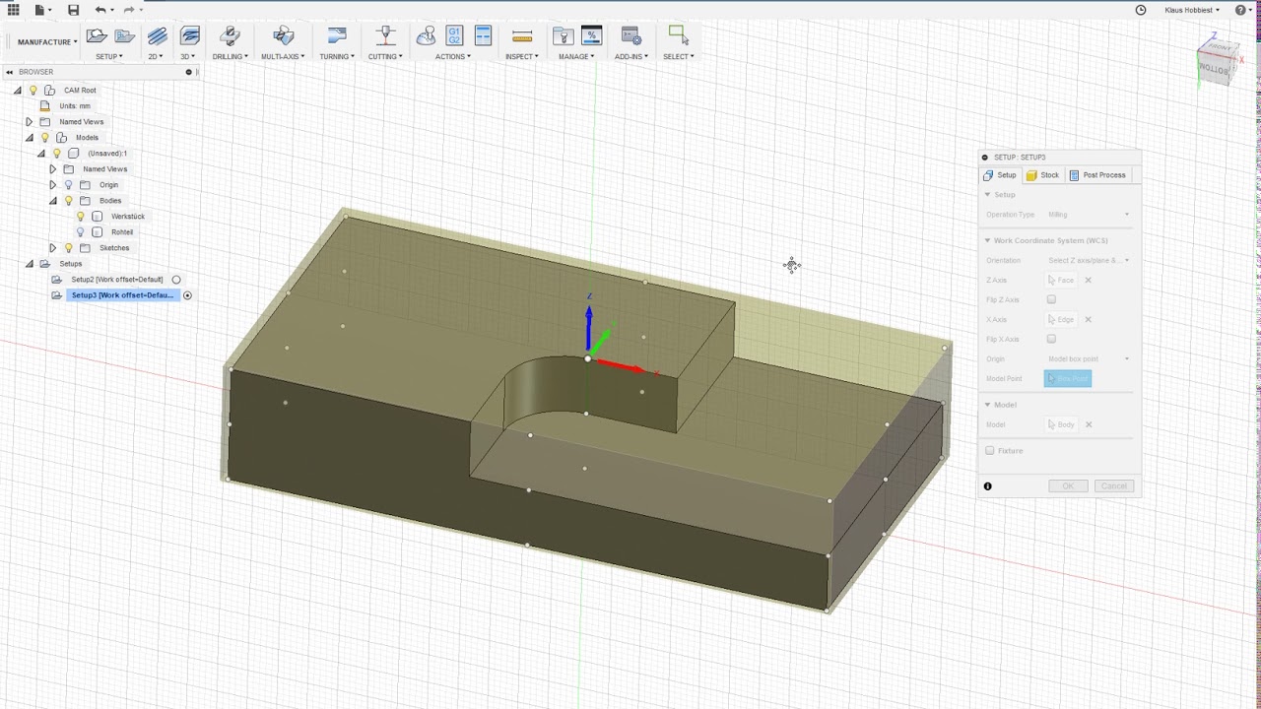Select the Setup3 item in browser
Image resolution: width=1261 pixels, height=709 pixels.
coord(122,295)
